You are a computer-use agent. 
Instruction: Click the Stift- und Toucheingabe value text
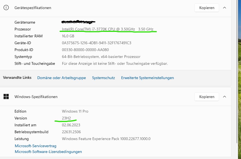(x=115, y=63)
